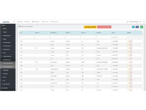Edit the DR. JAMAN OPD VISIT row
Screen dimensions: 146x110
coord(129,76)
